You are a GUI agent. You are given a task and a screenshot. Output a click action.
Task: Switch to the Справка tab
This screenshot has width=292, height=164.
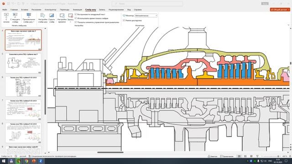point(138,10)
